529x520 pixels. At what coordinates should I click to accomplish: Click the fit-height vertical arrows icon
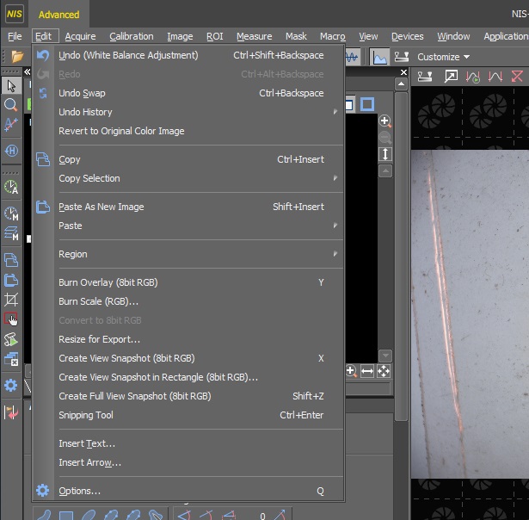(x=385, y=153)
